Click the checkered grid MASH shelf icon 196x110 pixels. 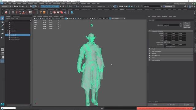[x=30, y=12]
